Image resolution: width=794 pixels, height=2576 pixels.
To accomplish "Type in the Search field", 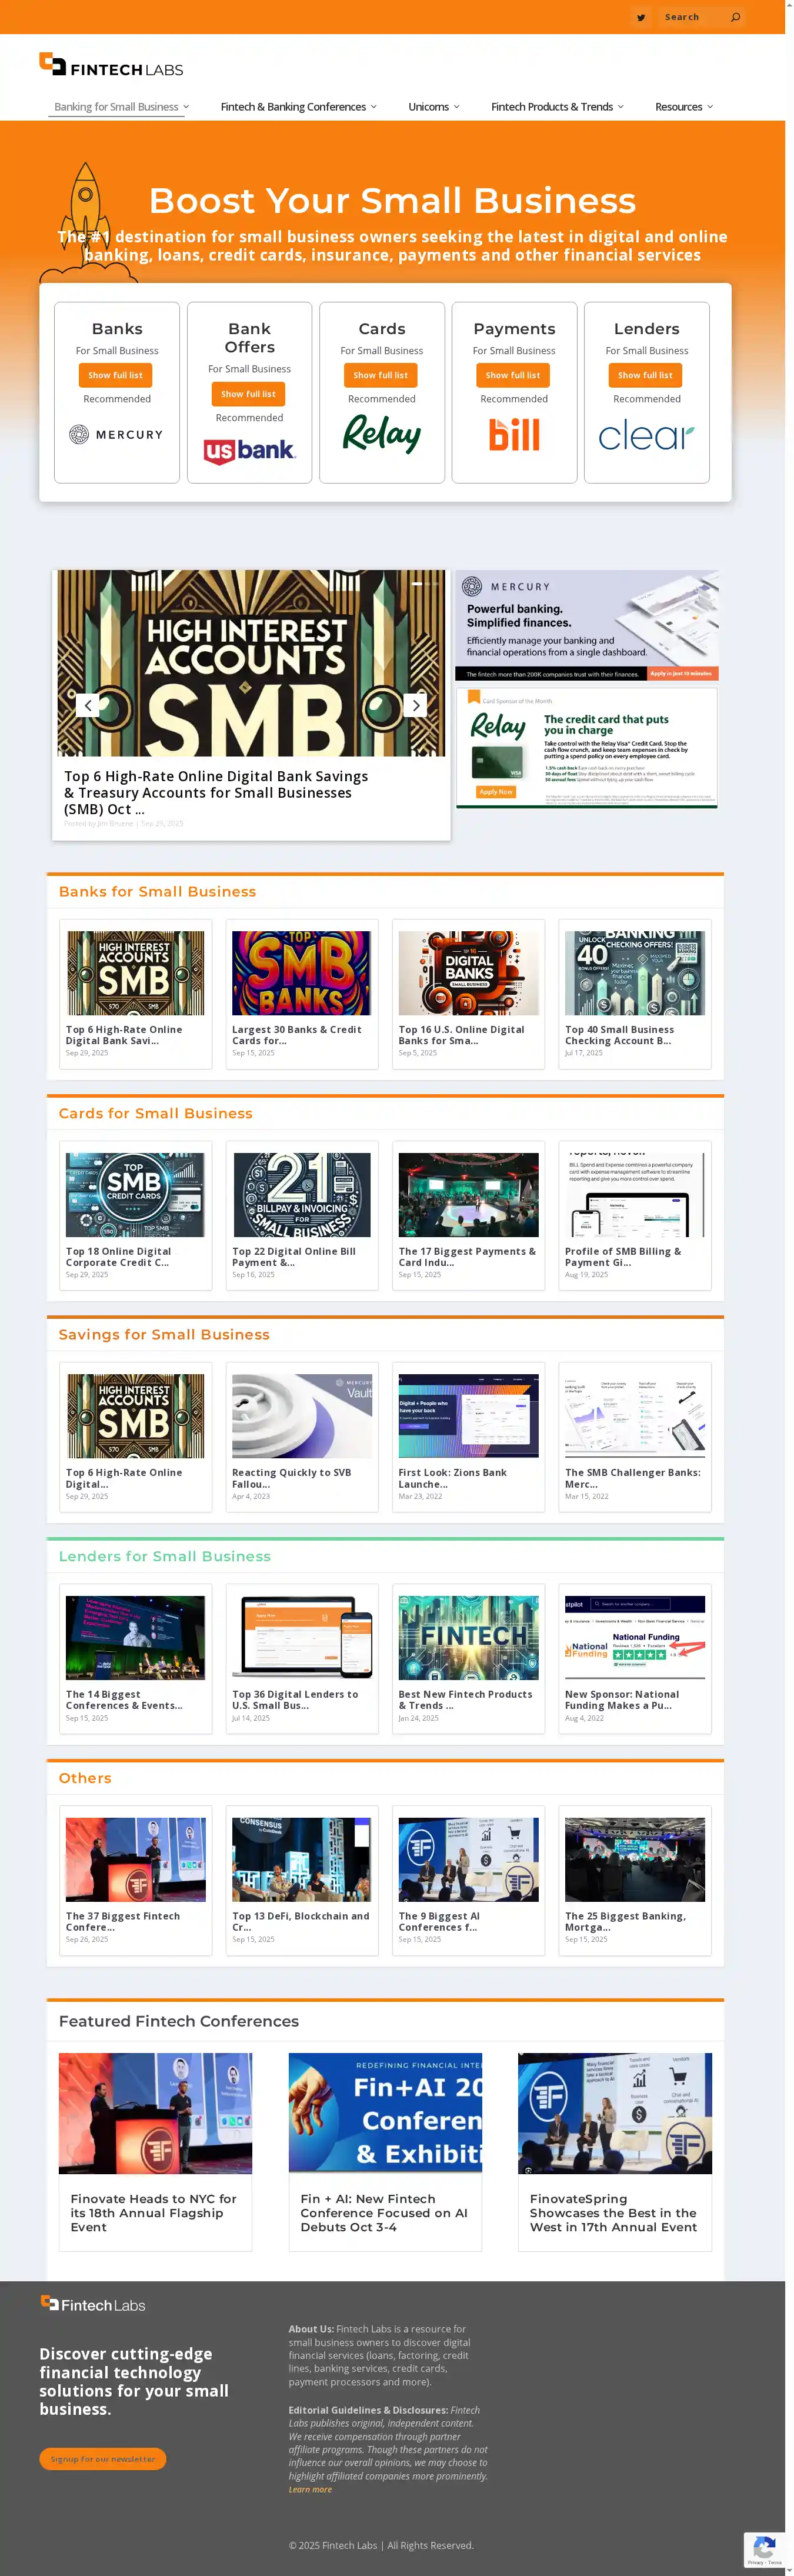I will [x=690, y=17].
